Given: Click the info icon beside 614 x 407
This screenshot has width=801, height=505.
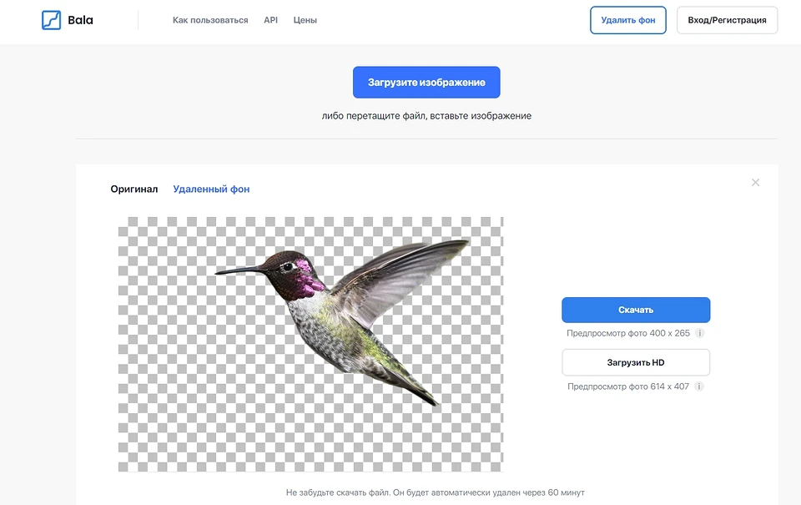Looking at the screenshot, I should click(699, 386).
